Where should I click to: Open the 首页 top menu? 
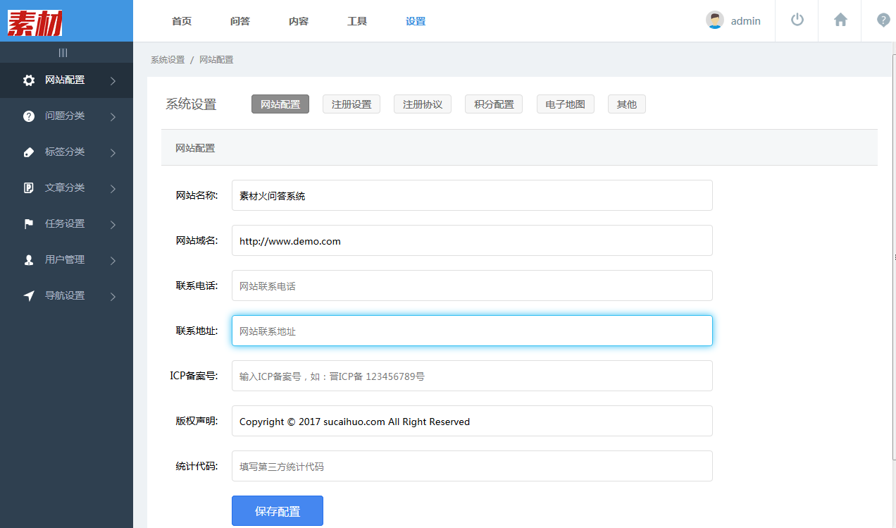coord(182,21)
